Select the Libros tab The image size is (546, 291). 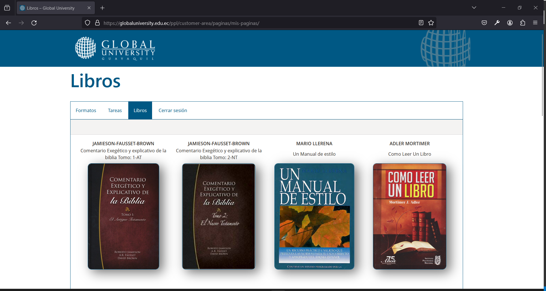(140, 110)
